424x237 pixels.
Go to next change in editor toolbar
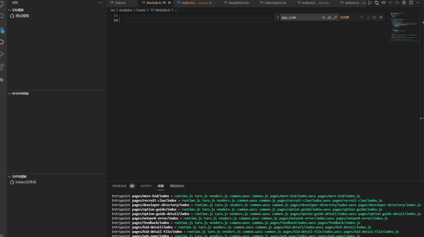[397, 3]
